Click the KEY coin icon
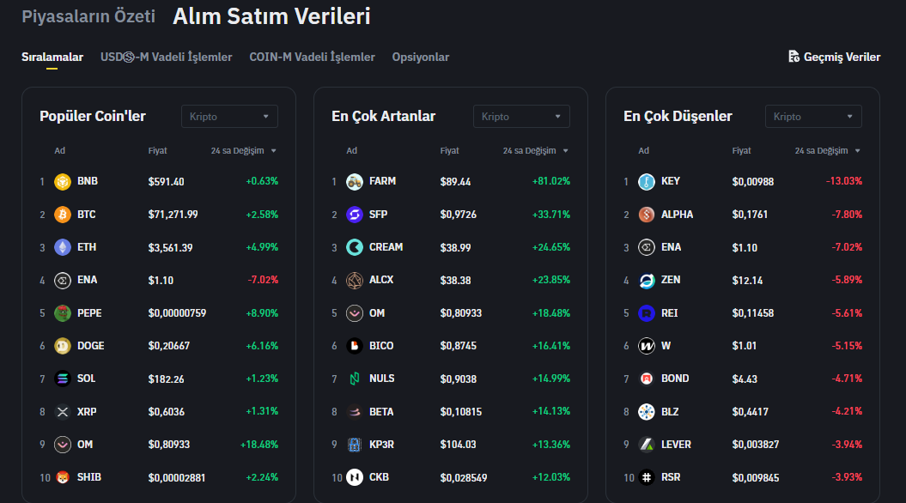906x503 pixels. click(x=647, y=182)
